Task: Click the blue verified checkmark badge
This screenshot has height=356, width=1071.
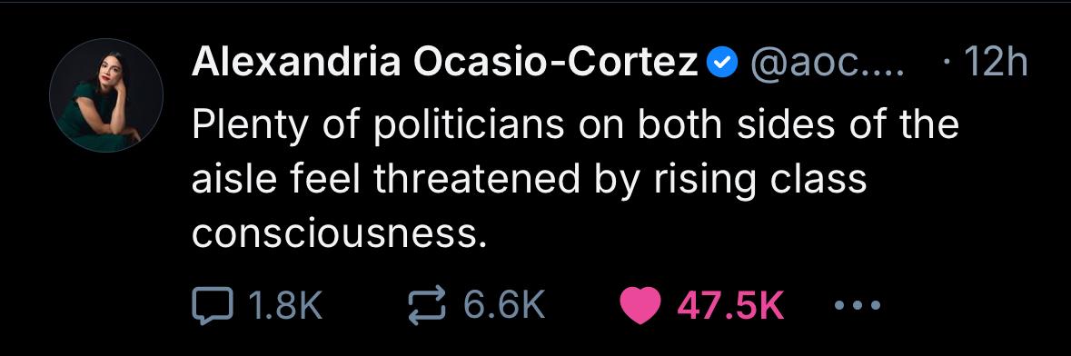Action: click(721, 64)
